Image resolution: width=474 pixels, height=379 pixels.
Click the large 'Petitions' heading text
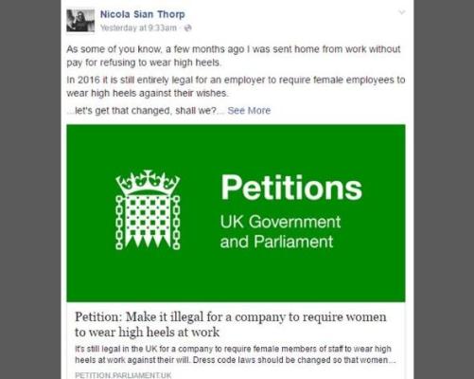point(291,188)
